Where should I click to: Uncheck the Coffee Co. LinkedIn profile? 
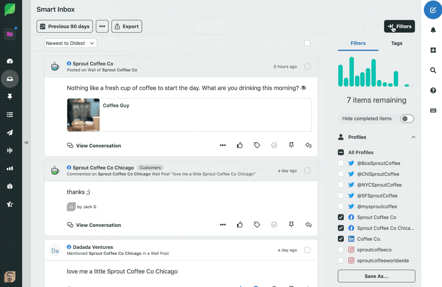(341, 239)
